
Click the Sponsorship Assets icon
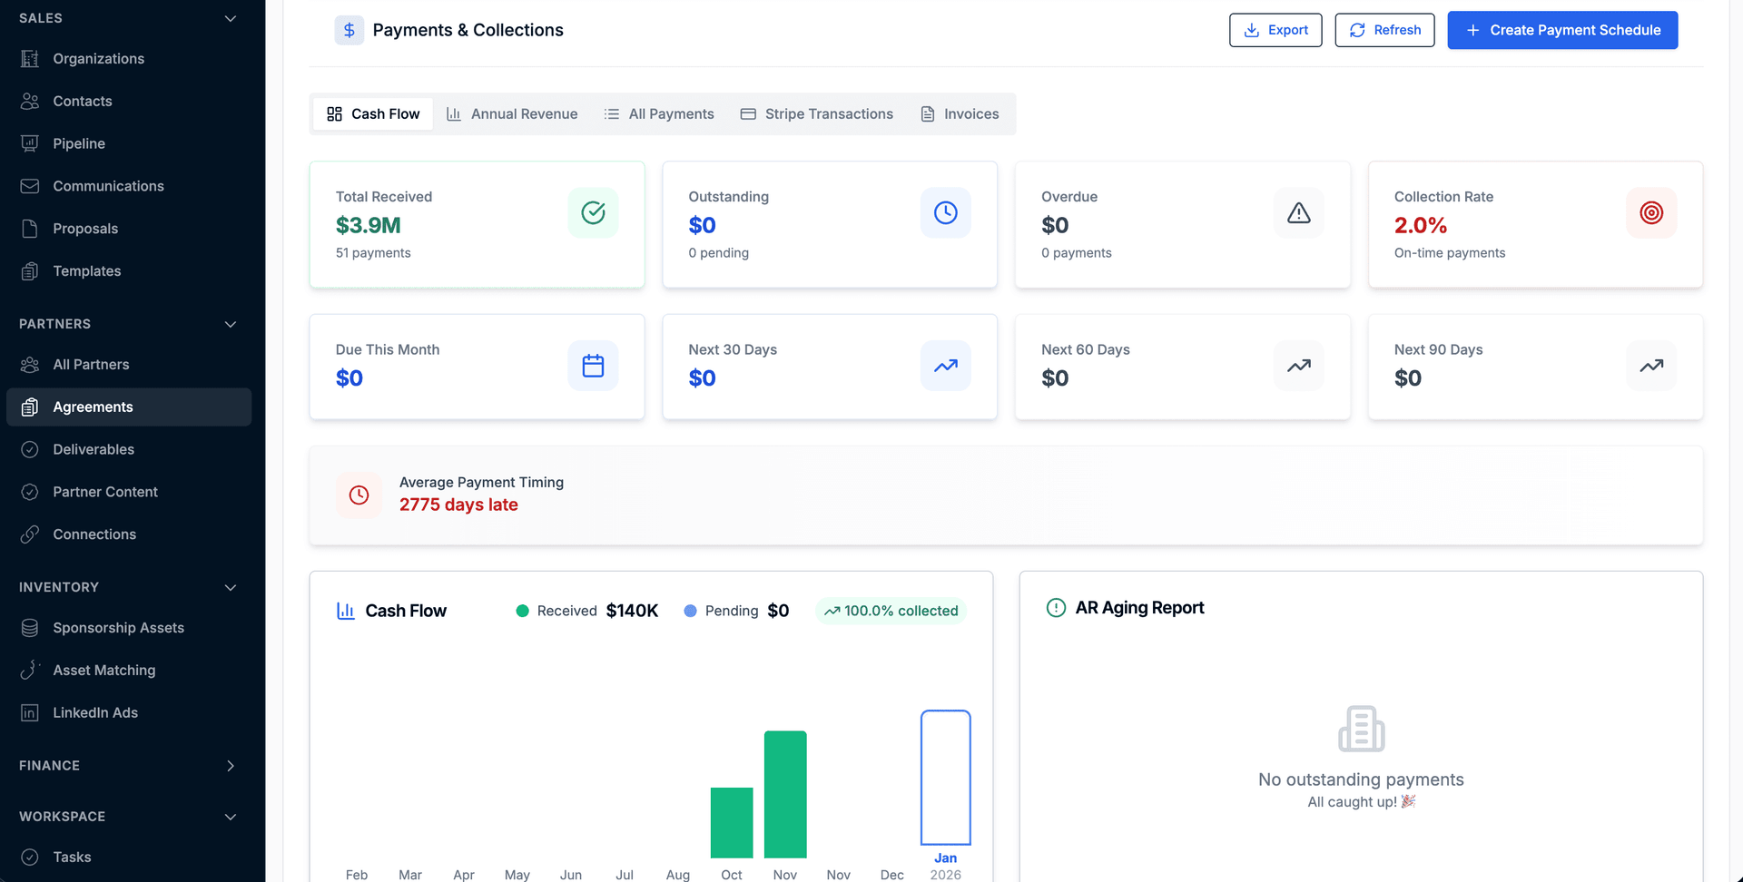coord(30,627)
